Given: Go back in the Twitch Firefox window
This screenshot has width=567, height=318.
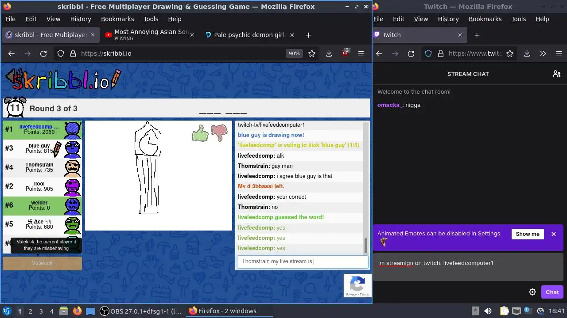Looking at the screenshot, I should (379, 53).
